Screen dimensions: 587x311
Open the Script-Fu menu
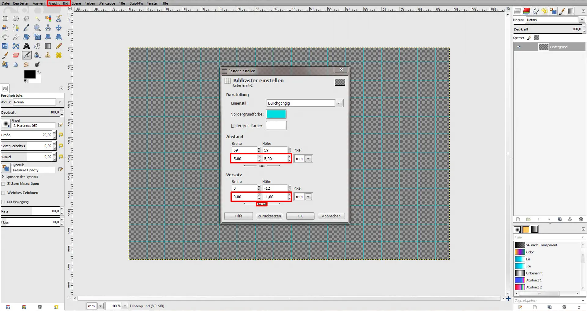pyautogui.click(x=136, y=3)
